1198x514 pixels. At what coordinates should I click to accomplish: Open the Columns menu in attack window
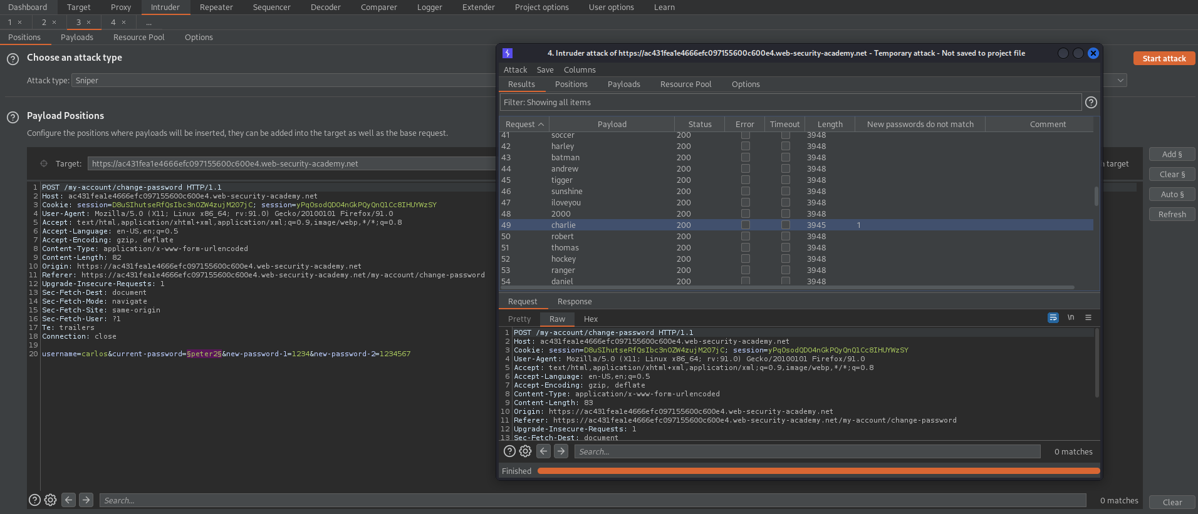point(580,69)
